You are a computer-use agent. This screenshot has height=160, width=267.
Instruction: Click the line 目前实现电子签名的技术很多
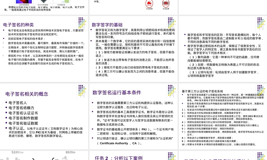coord(26,39)
